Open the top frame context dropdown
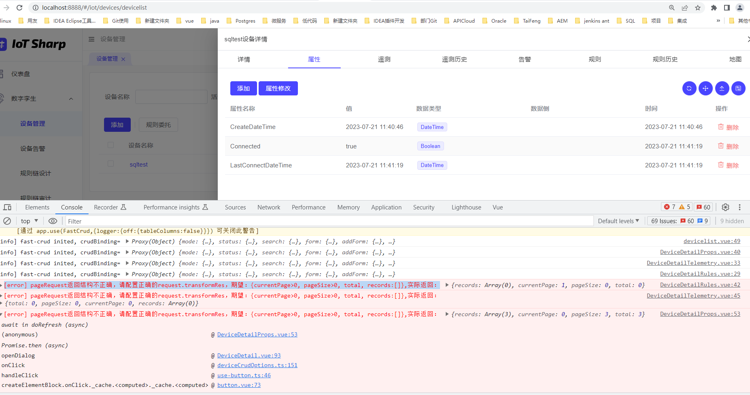This screenshot has height=395, width=750. pos(28,221)
